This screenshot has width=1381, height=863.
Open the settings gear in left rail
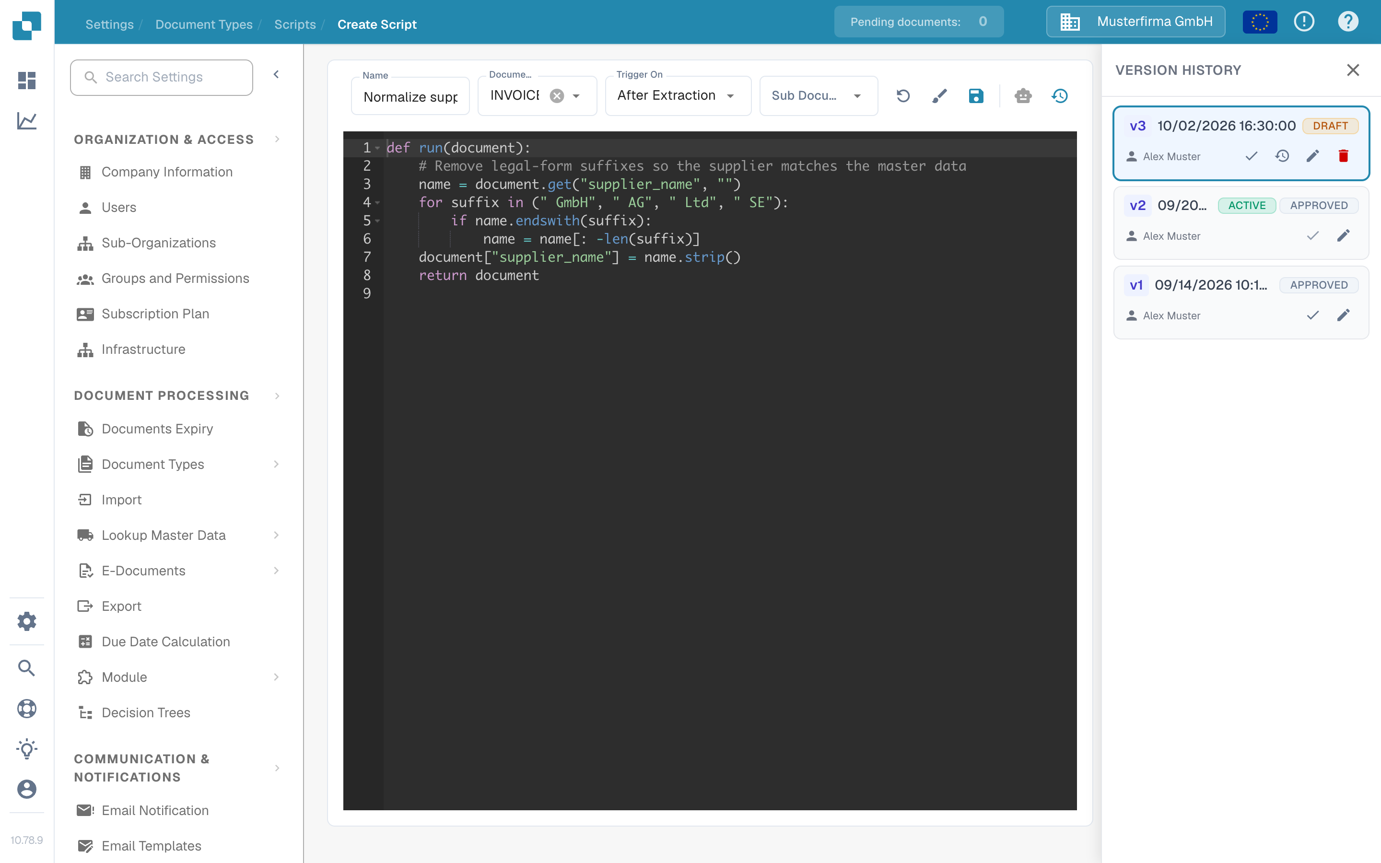coord(27,621)
